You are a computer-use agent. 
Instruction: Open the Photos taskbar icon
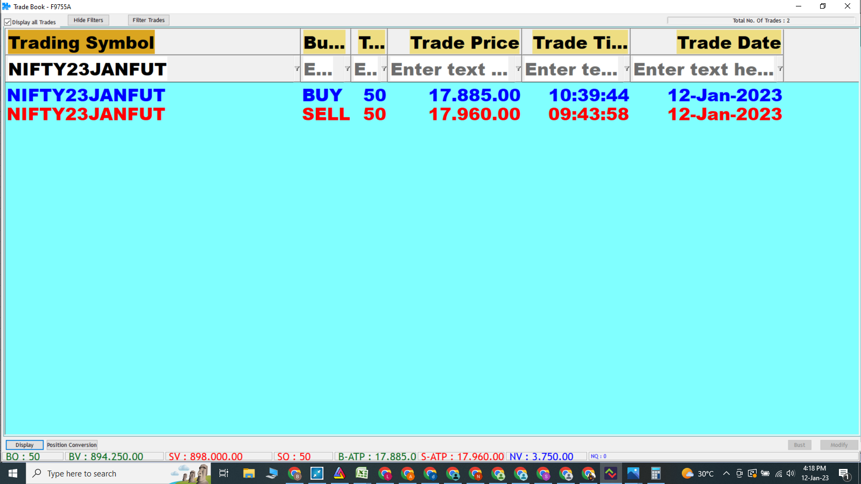point(633,473)
